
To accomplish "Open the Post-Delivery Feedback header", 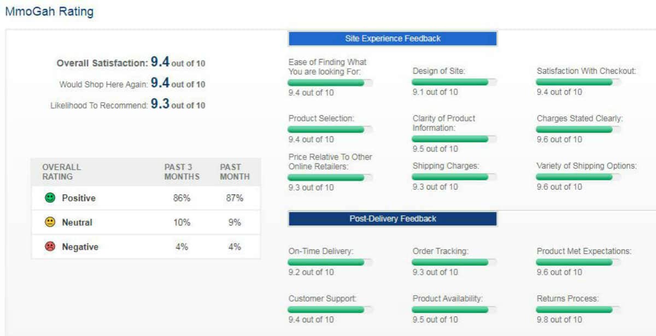I will 393,219.
